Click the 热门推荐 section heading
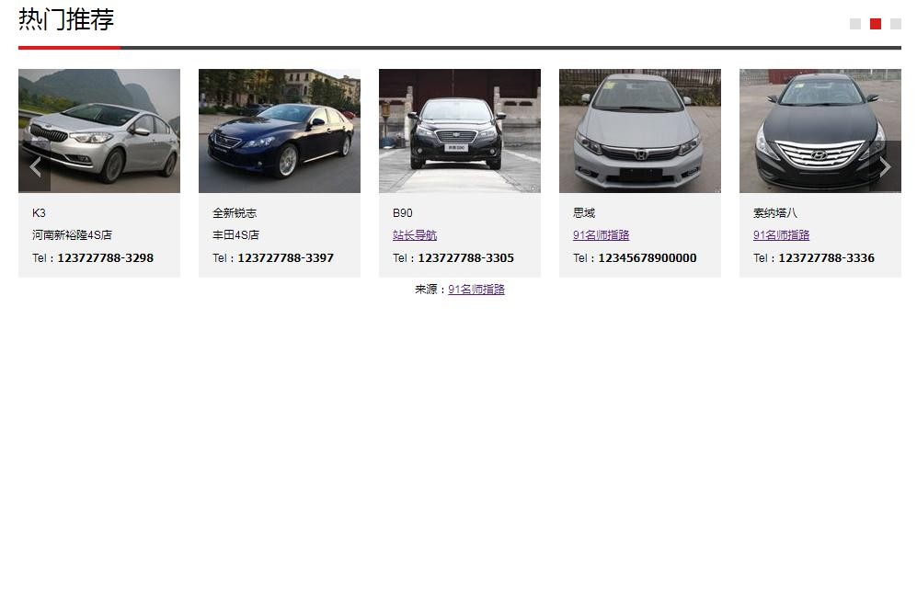This screenshot has width=917, height=603. 66,19
